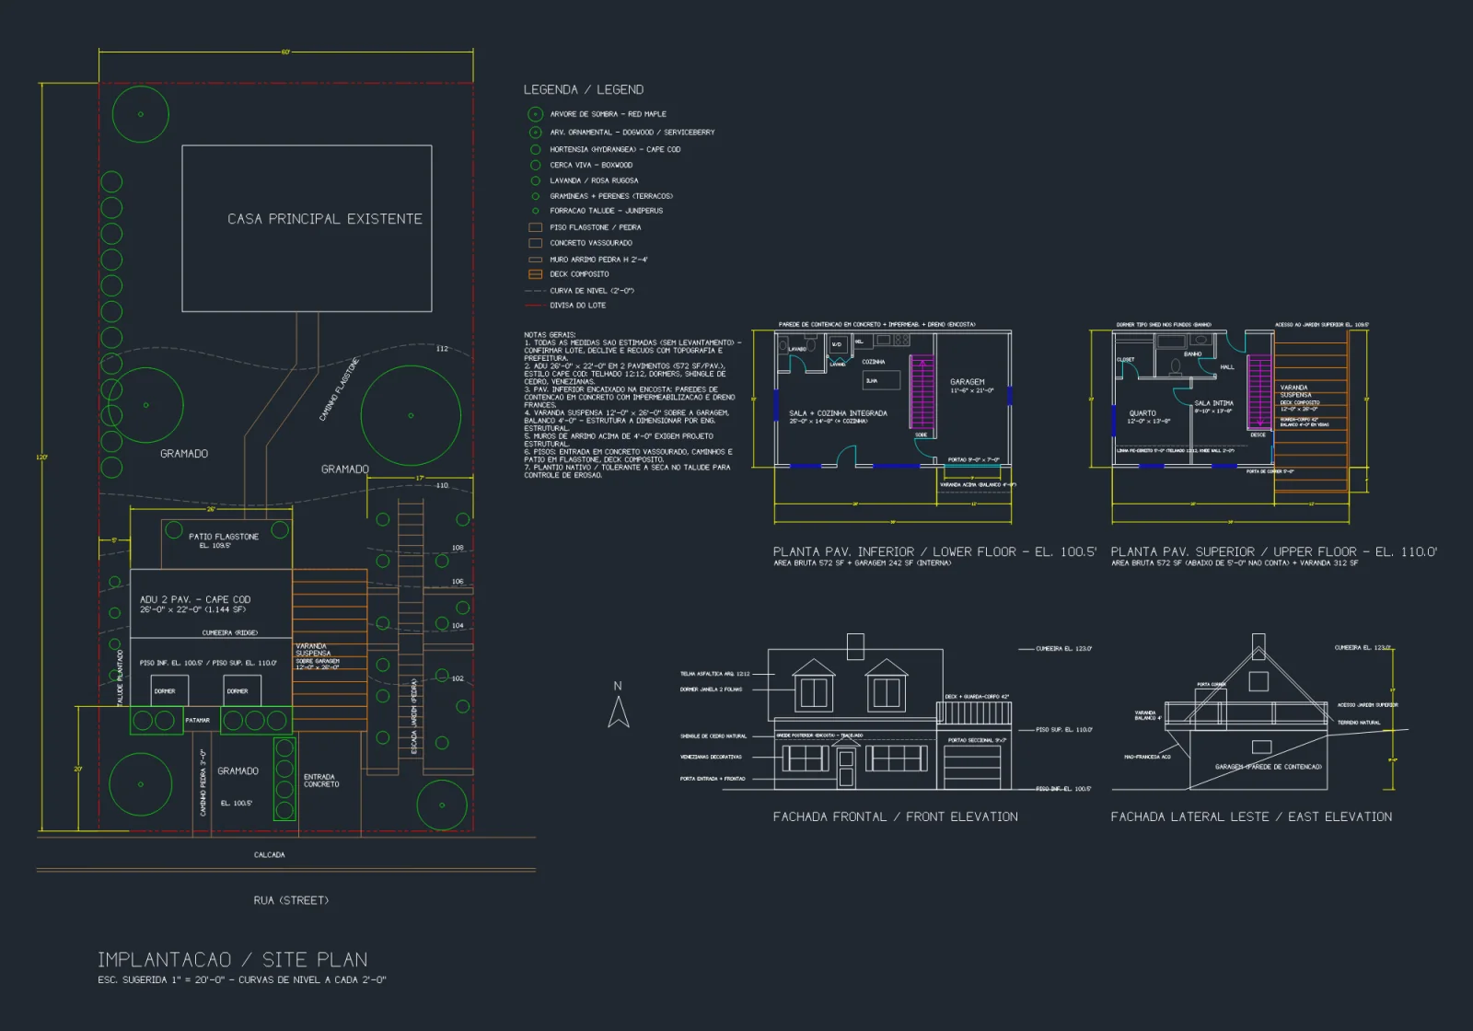Click the Dogwood / Serviceberry ornamental tree legend symbol
Viewport: 1473px width, 1031px height.
[535, 133]
